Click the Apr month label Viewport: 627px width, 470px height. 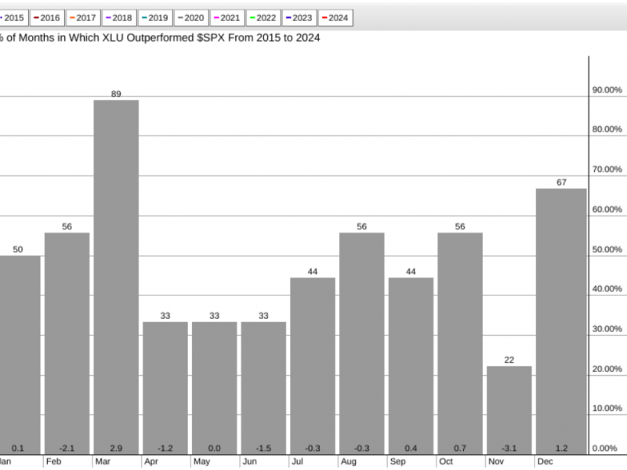[151, 461]
